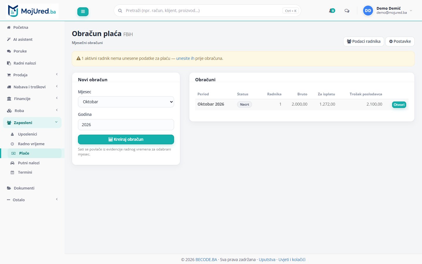The image size is (422, 264).
Task: Open the chat messages icon in header
Action: tap(347, 11)
